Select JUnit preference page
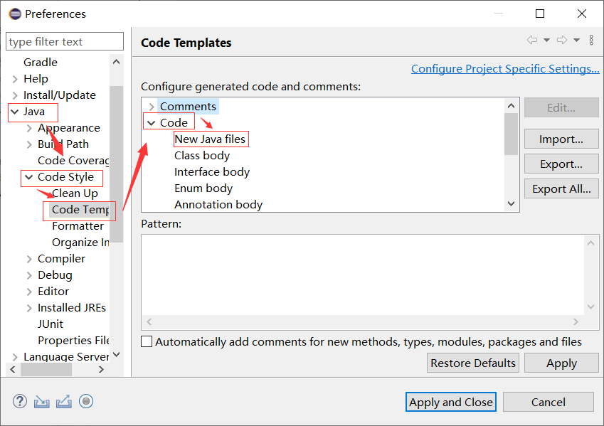The width and height of the screenshot is (604, 426). (x=51, y=324)
